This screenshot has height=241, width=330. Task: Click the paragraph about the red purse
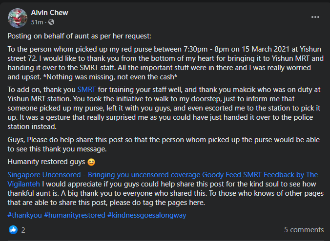pyautogui.click(x=165, y=63)
